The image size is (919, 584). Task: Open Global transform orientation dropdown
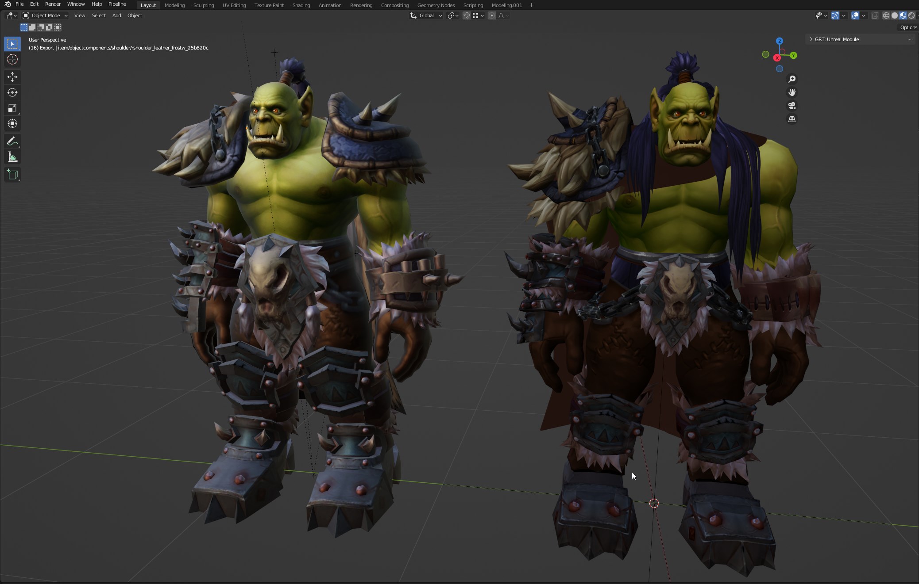point(426,15)
